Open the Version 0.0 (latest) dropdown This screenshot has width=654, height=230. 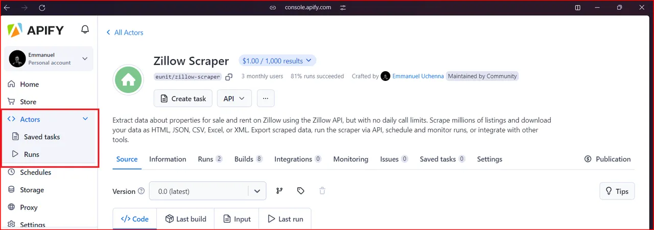[x=208, y=191]
